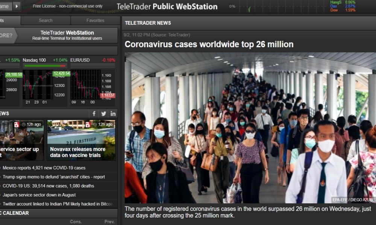Click the Coronavirus cases worldwide headline
The image size is (376, 225).
coord(209,44)
